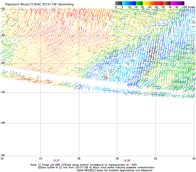Click the longitude 33 axis label

pos(41,159)
